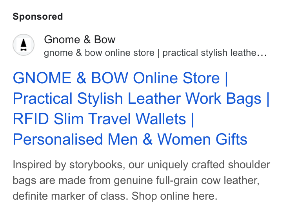This screenshot has height=213, width=298.
Task: Click the word Bow in the site name
Action: click(x=105, y=40)
